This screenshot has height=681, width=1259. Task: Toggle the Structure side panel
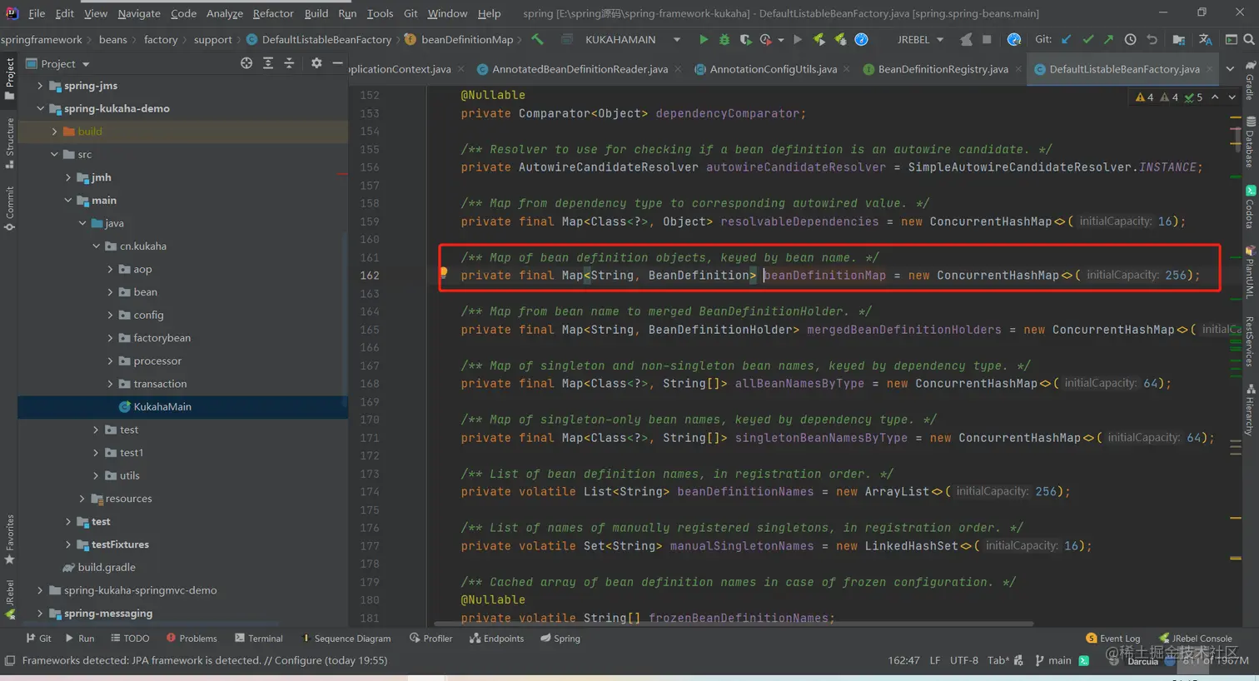(9, 142)
